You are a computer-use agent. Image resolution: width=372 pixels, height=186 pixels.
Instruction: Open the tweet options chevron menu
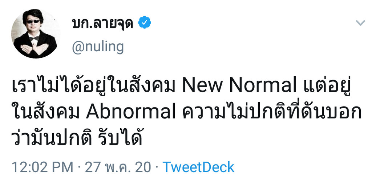(360, 23)
